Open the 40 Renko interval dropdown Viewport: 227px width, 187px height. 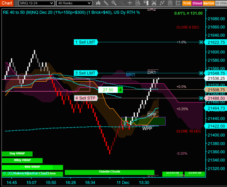(x=74, y=3)
